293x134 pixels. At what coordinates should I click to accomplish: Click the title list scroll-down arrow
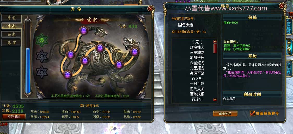pyautogui.click(x=215, y=100)
